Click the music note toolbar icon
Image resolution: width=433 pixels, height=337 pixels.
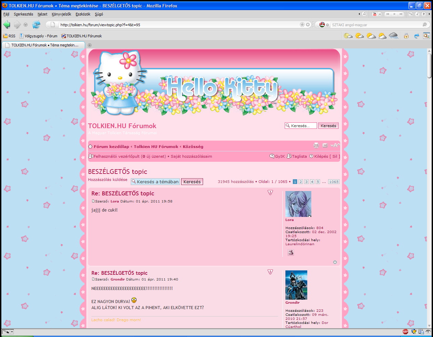pos(364,14)
